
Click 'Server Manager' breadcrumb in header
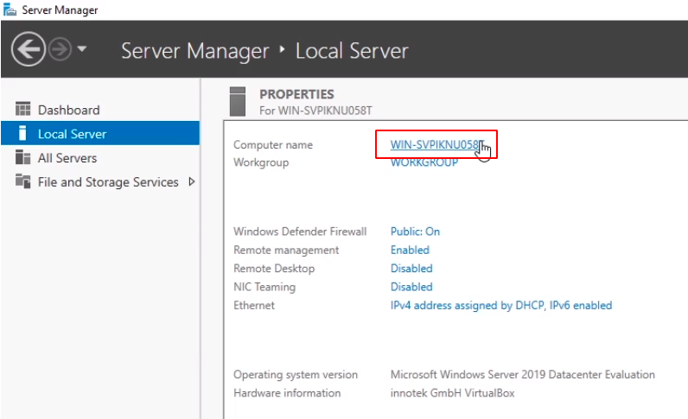click(x=194, y=51)
